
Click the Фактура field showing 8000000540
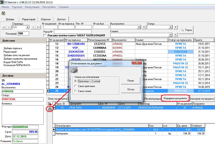25,127
